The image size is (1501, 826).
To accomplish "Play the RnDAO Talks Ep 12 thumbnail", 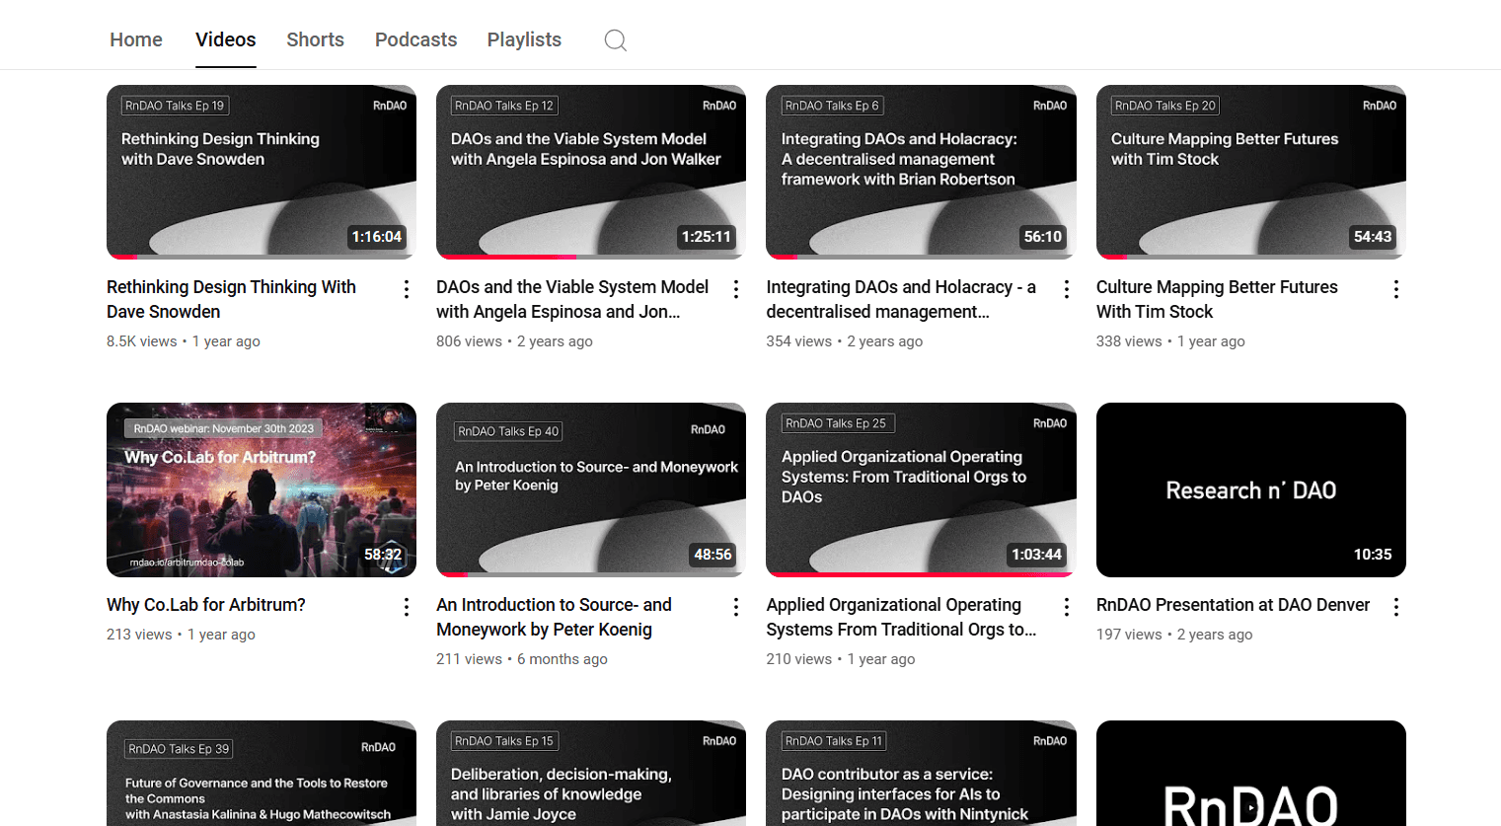I will coord(591,172).
